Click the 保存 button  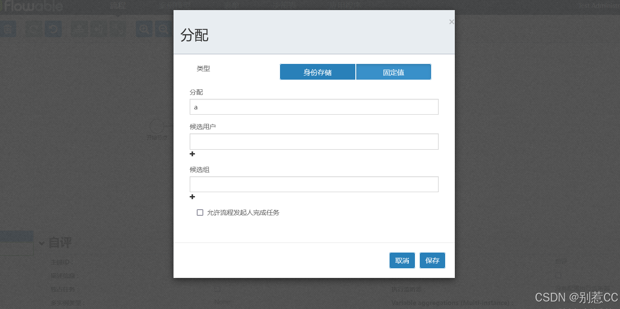[x=432, y=260]
